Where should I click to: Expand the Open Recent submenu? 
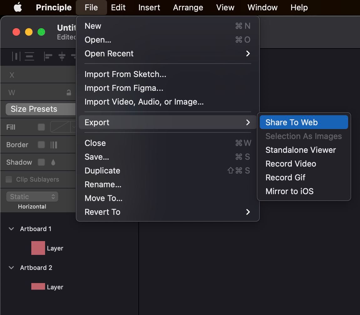pyautogui.click(x=167, y=54)
